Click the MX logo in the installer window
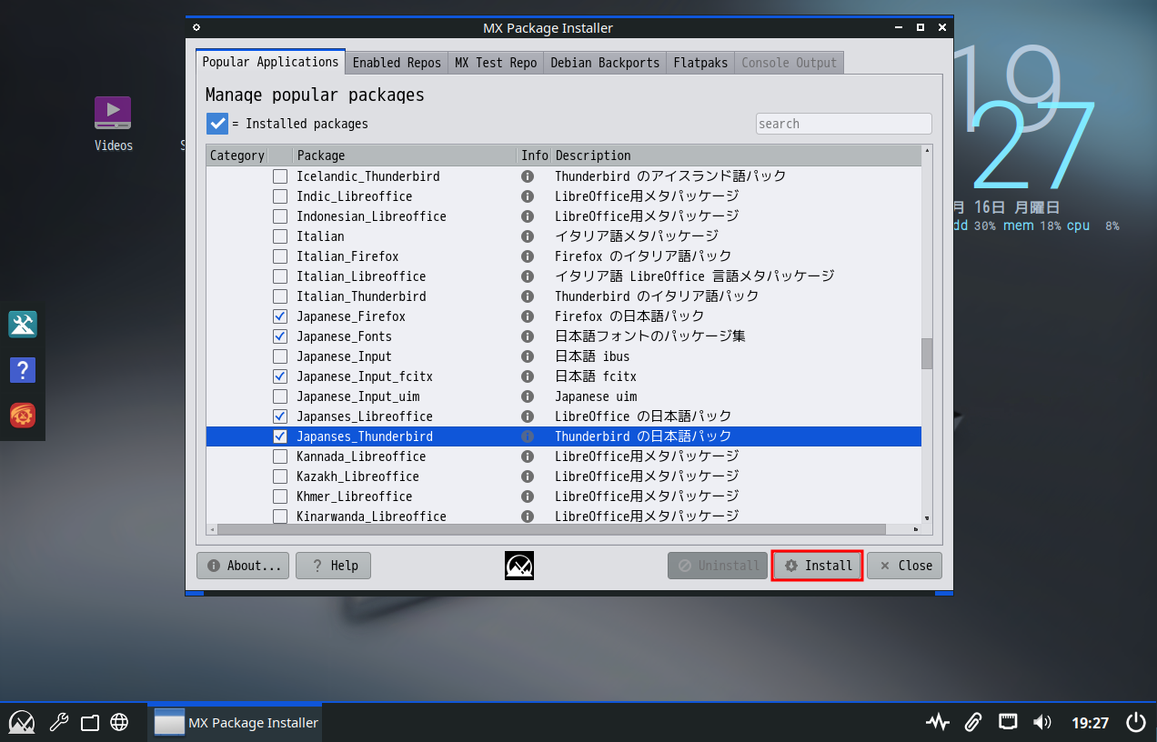1157x742 pixels. tap(519, 566)
